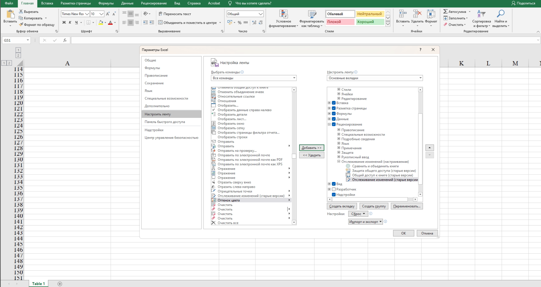Click the fill color yellow bucket swatch
Image resolution: width=541 pixels, height=287 pixels.
101,22
